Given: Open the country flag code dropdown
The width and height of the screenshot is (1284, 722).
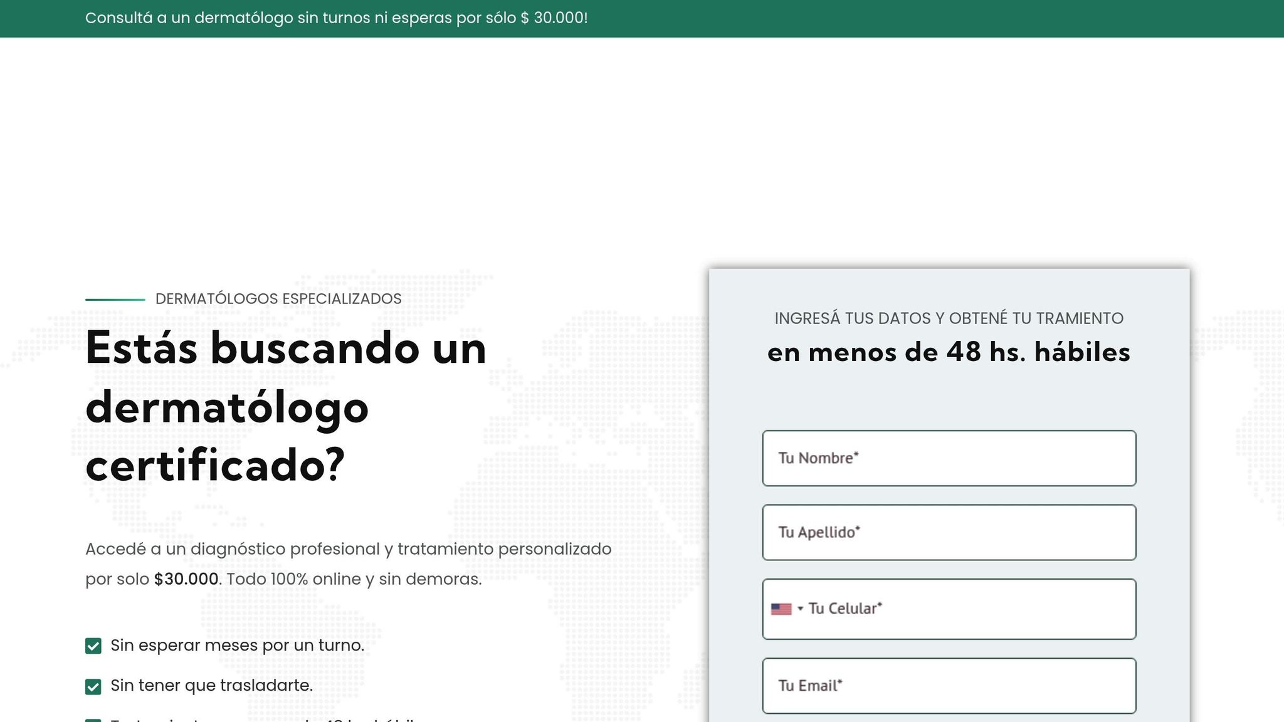Looking at the screenshot, I should click(x=787, y=609).
